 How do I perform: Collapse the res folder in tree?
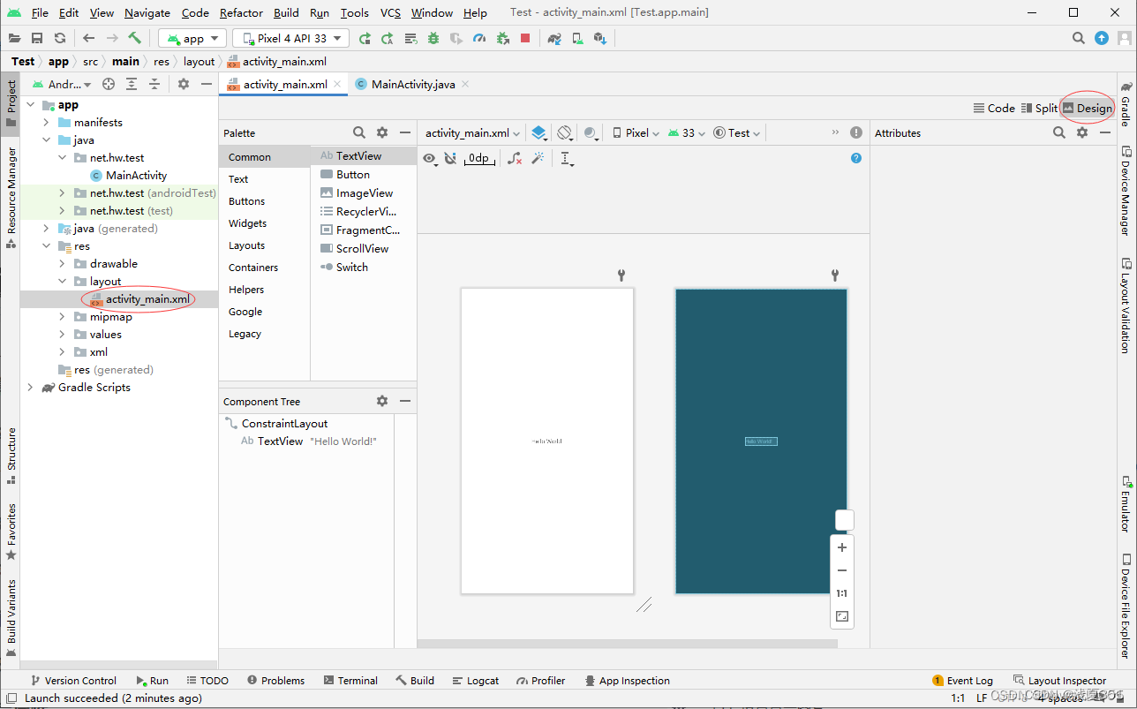[x=46, y=246]
